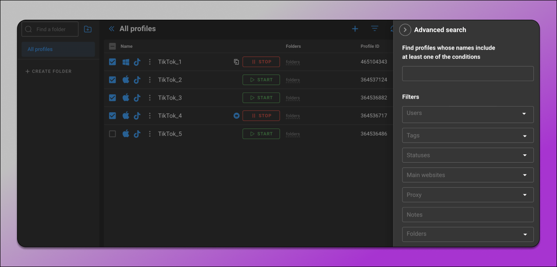Click Apple OS icon on TikTok_5 row

(x=126, y=134)
